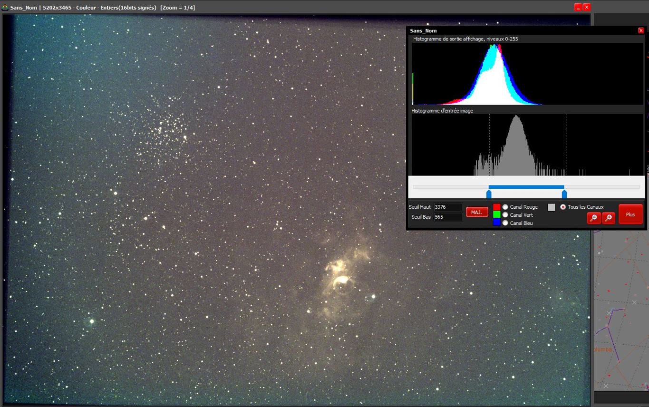Click the histogram zoom out magnifier

click(x=594, y=218)
